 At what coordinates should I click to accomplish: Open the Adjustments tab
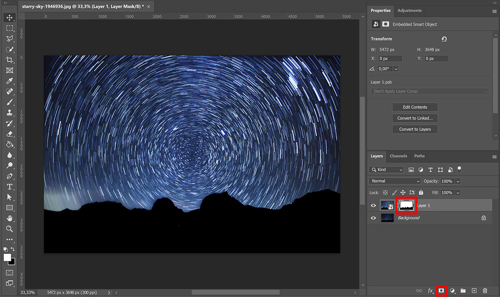tap(410, 10)
